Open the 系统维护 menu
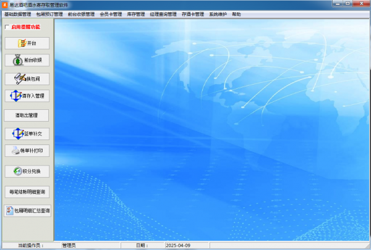 point(218,14)
